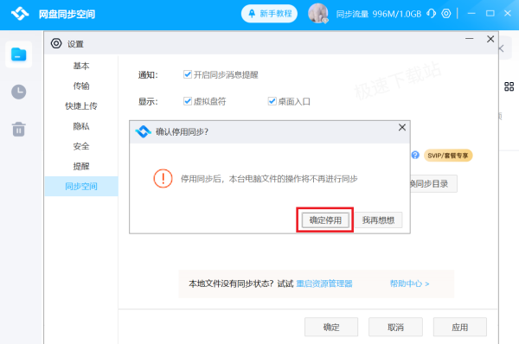519x344 pixels.
Task: Select the 基本 settings tab
Action: point(81,66)
